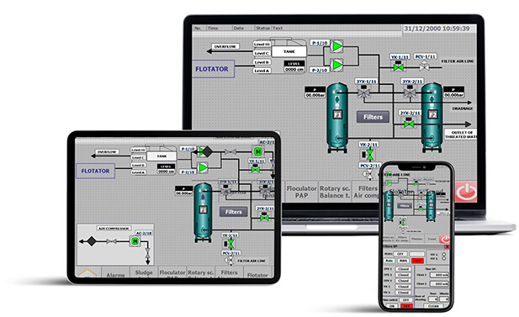Select valve YX-2/11 on the tablet
The width and height of the screenshot is (519, 317).
pyautogui.click(x=231, y=244)
